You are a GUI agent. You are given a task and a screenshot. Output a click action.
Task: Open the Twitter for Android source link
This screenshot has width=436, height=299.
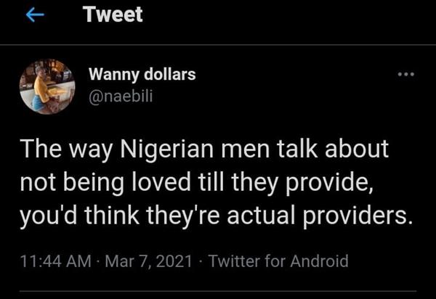tap(278, 261)
